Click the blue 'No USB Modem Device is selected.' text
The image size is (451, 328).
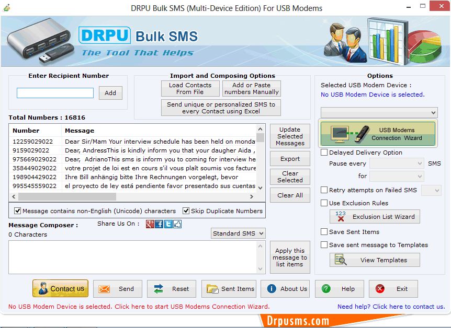tap(373, 95)
